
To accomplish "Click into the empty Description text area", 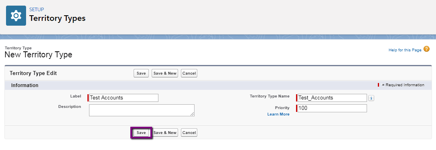I will [x=142, y=110].
